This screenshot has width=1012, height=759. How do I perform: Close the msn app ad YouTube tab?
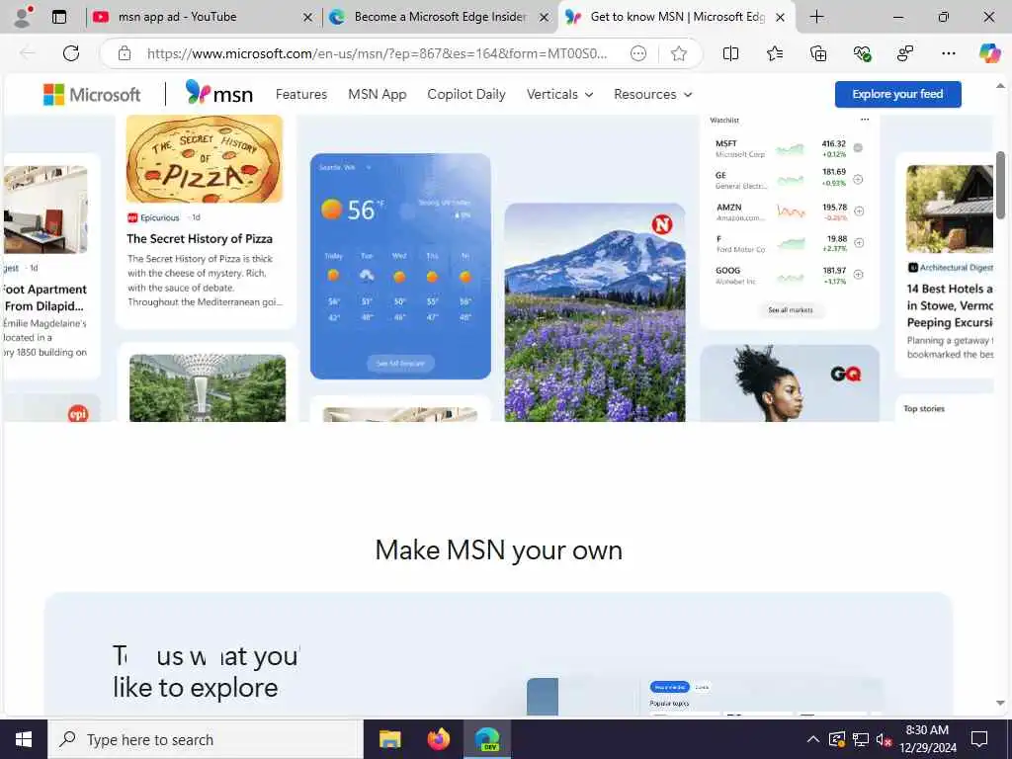(308, 18)
